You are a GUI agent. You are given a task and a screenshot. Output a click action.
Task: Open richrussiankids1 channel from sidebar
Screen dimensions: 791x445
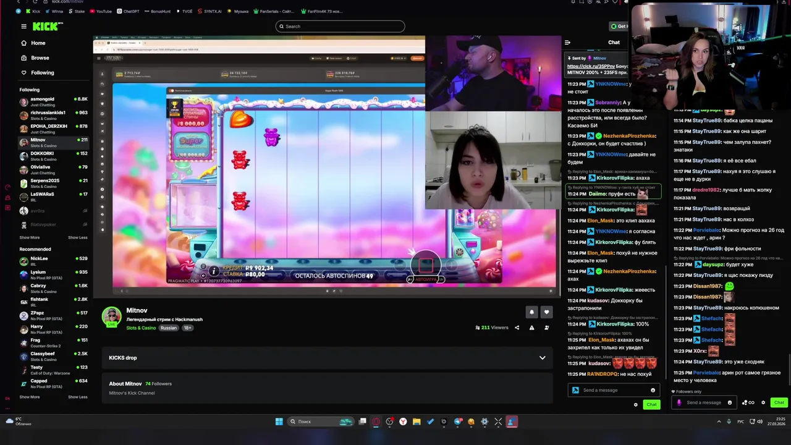54,116
